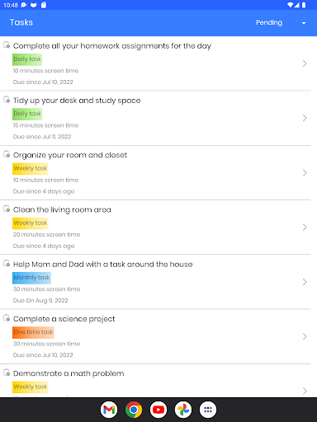Tap the blue Monthly task badge
Image resolution: width=317 pixels, height=422 pixels.
click(x=31, y=278)
